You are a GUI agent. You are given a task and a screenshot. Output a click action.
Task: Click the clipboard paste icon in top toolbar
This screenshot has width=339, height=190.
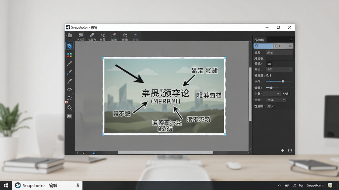pos(70,35)
